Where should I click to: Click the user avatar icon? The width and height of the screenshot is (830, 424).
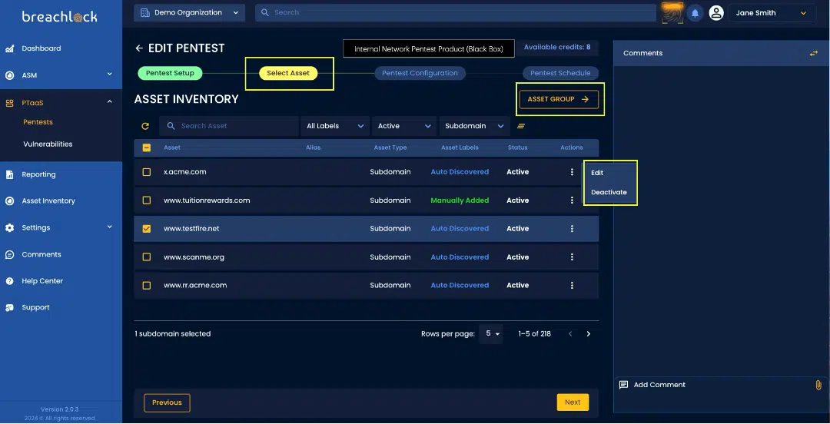(x=716, y=13)
